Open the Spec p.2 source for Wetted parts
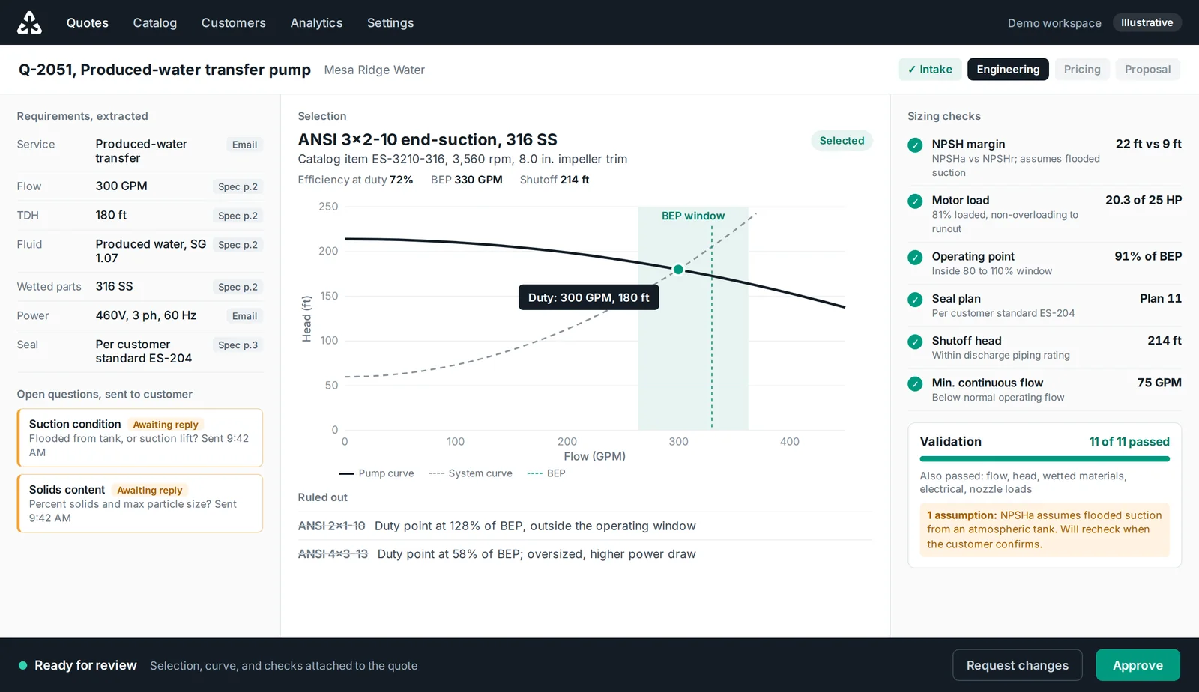 (x=238, y=287)
